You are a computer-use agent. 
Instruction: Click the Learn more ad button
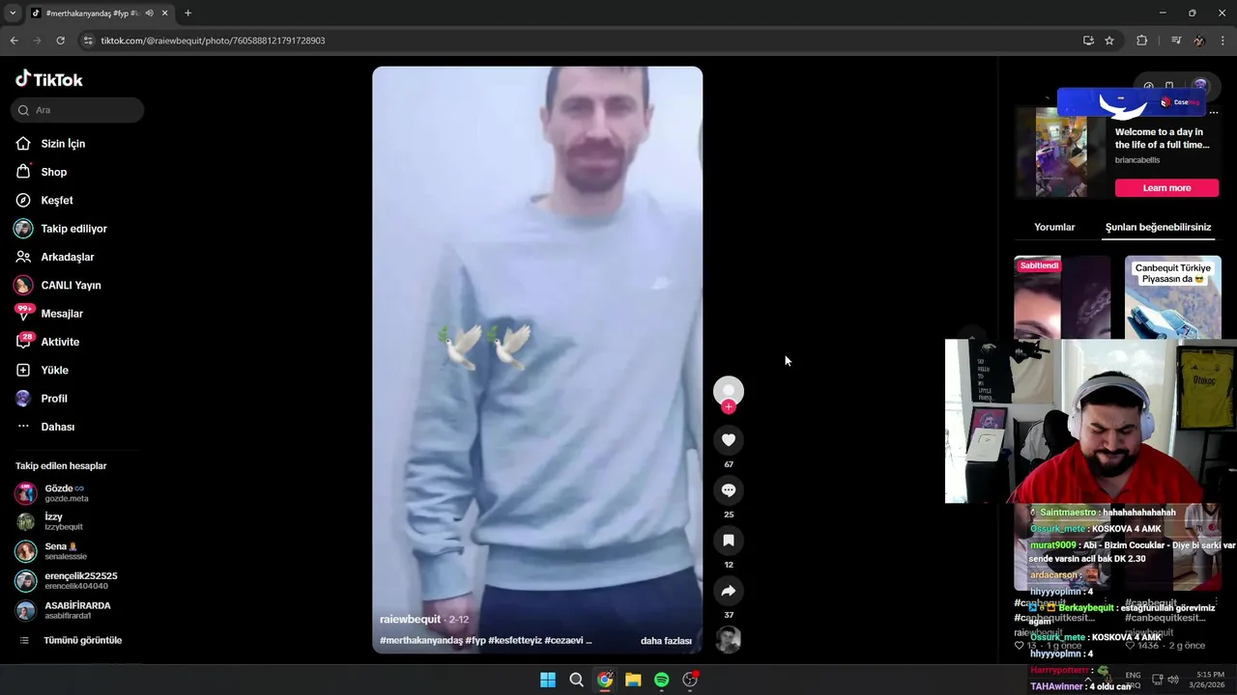1166,188
